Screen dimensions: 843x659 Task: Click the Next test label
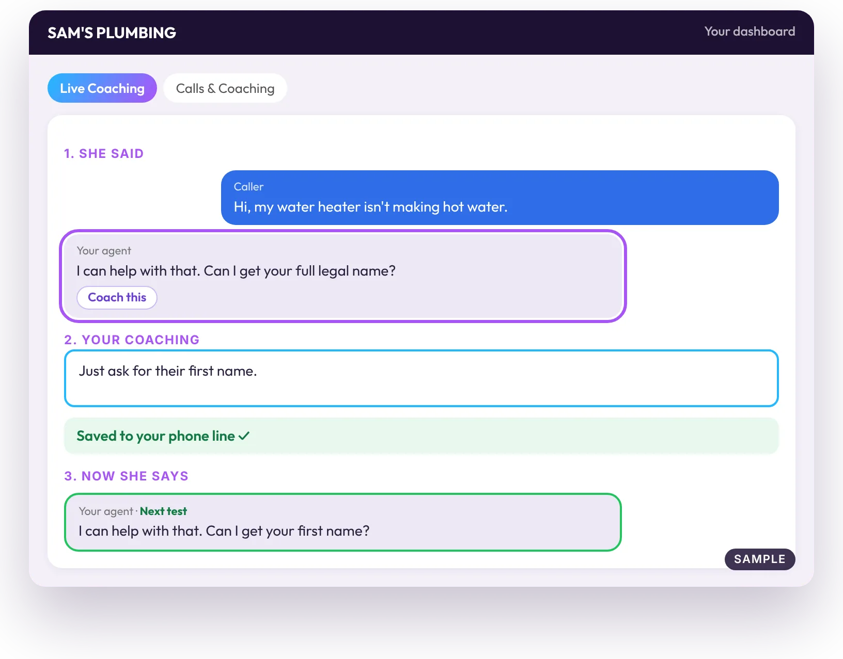163,511
